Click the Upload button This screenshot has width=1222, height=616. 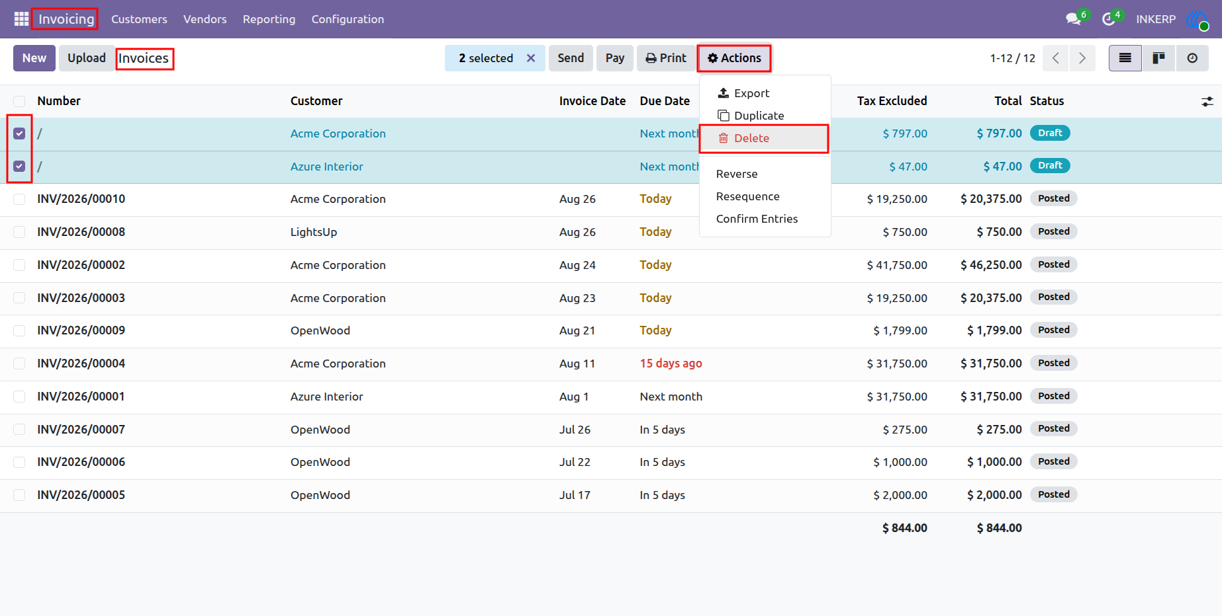tap(87, 58)
